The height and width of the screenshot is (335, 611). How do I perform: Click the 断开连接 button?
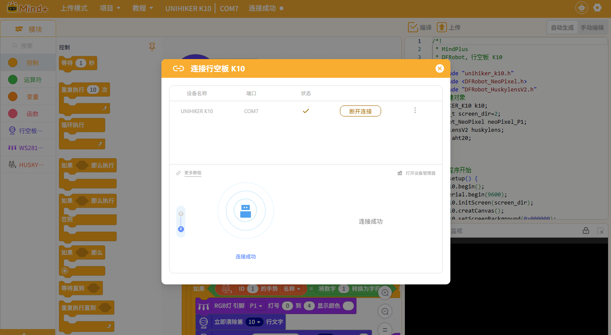click(x=360, y=111)
